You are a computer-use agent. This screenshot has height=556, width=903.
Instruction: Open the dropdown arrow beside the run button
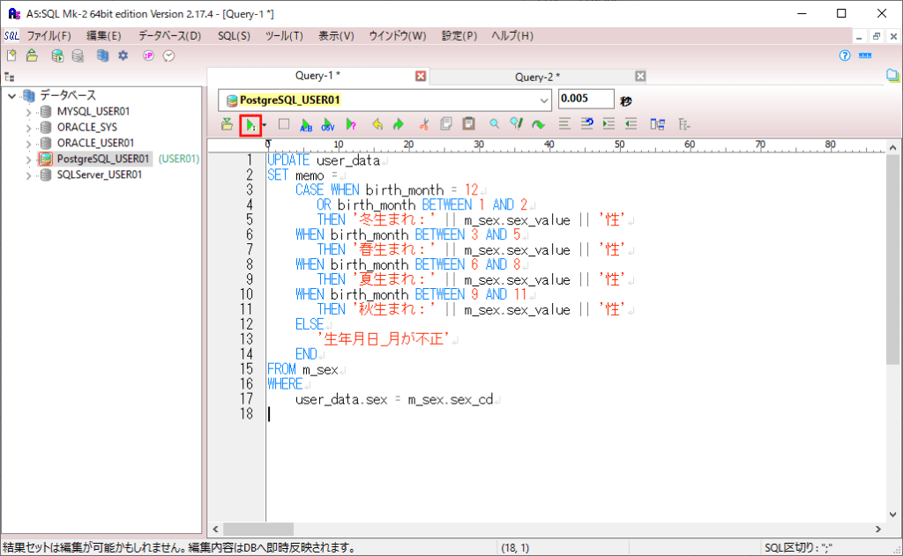[x=263, y=123]
